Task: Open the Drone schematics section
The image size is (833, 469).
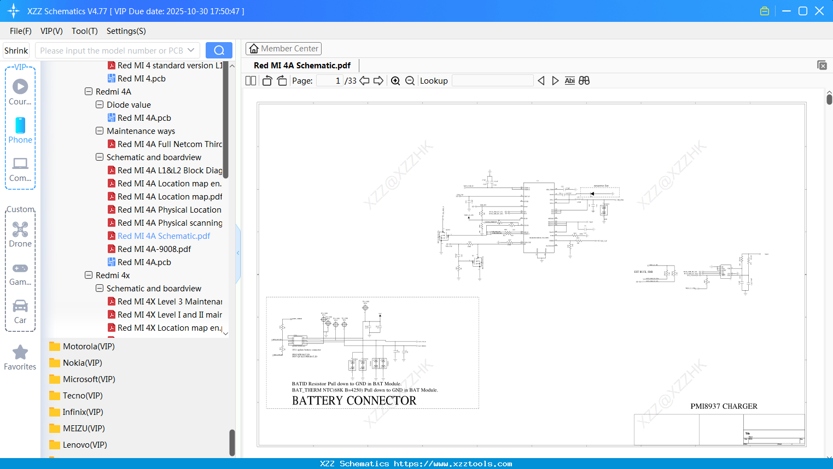Action: click(x=20, y=234)
